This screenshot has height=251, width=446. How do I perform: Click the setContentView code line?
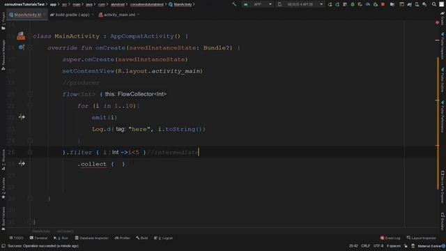click(132, 71)
